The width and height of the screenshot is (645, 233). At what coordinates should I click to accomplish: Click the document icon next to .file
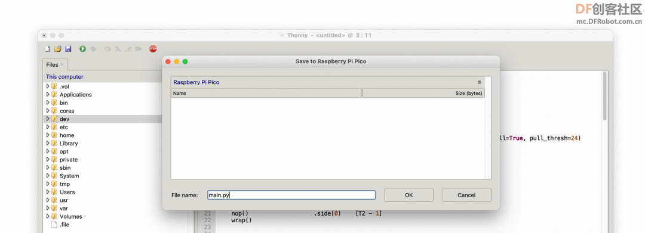54,225
